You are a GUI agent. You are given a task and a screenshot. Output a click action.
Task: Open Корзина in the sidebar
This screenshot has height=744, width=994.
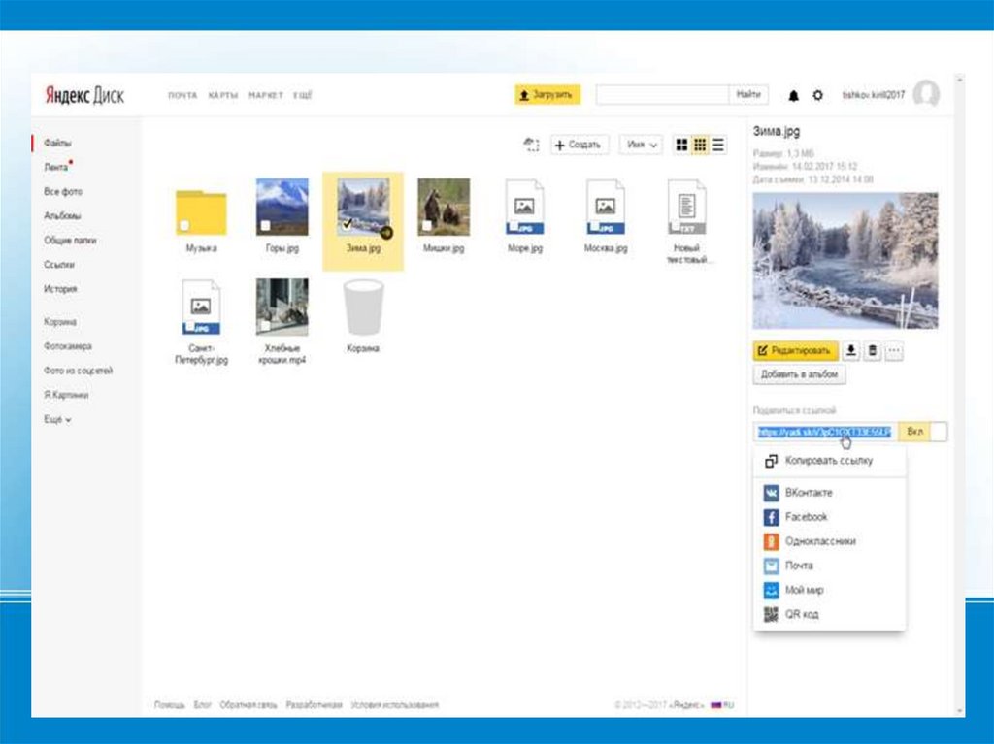point(60,322)
